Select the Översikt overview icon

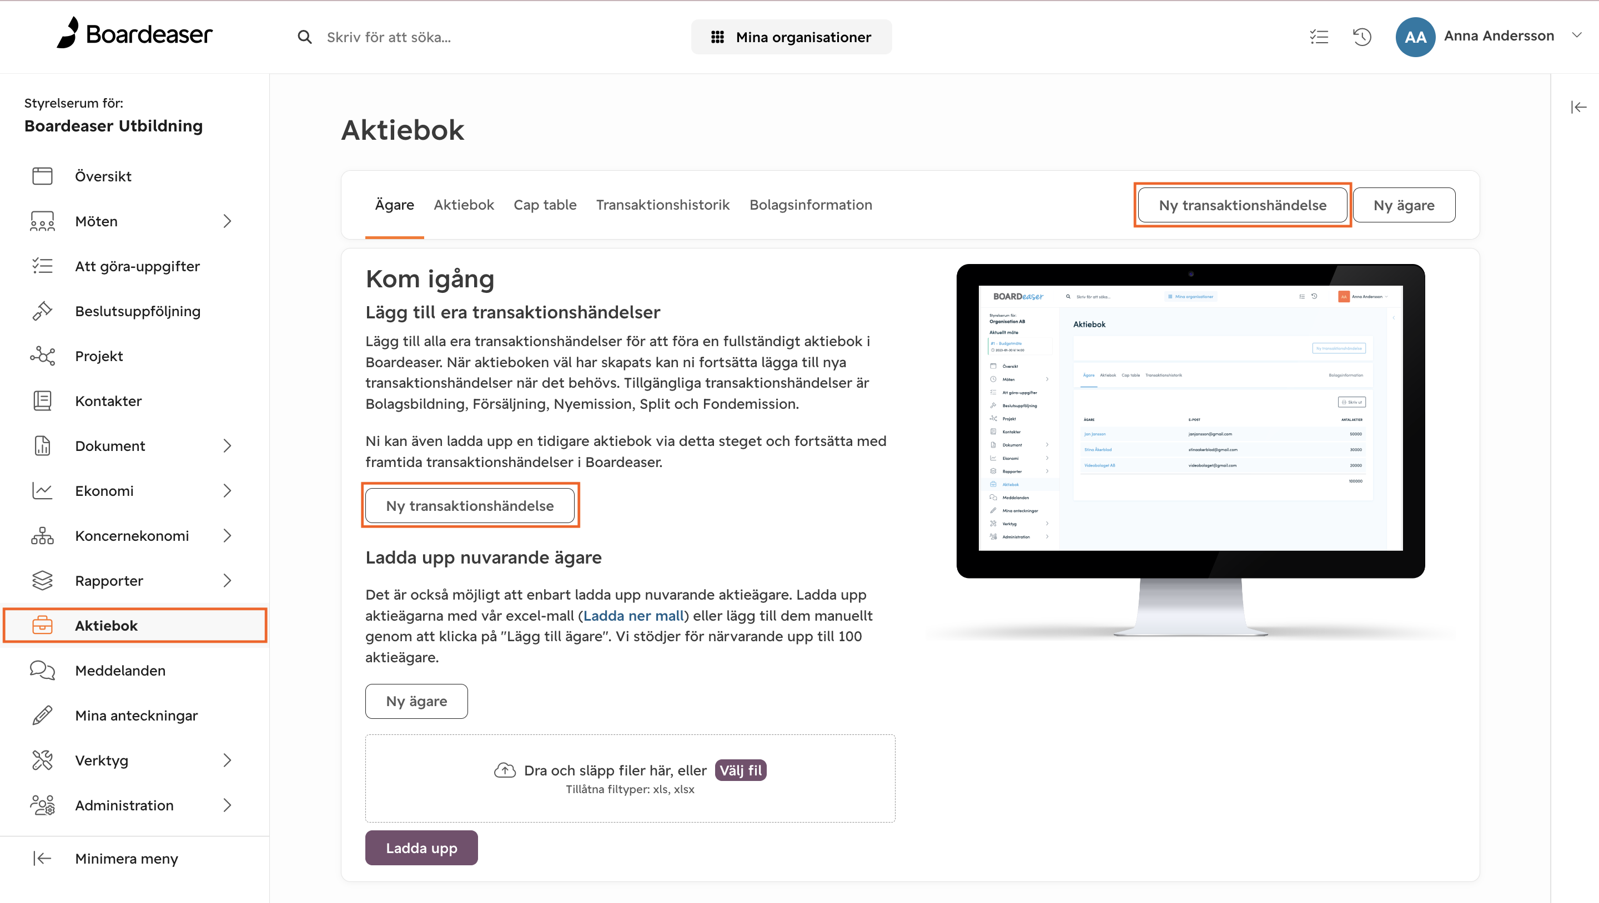tap(42, 176)
